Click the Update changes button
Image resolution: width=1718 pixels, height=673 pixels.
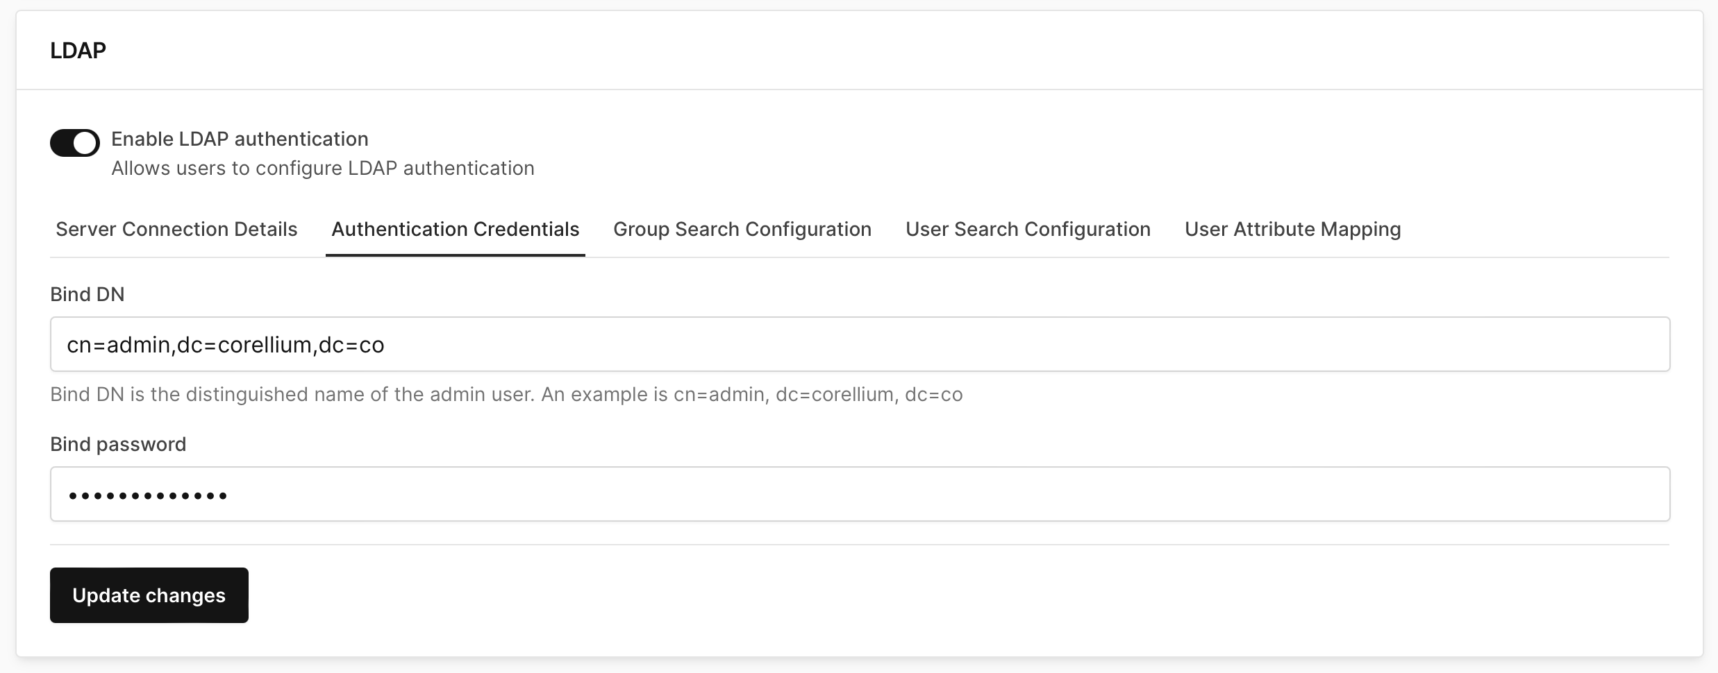point(149,595)
